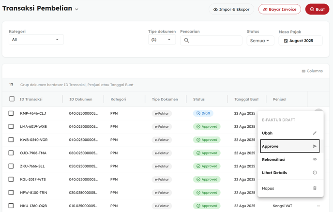Open the Kategori dropdown showing All

click(x=36, y=40)
